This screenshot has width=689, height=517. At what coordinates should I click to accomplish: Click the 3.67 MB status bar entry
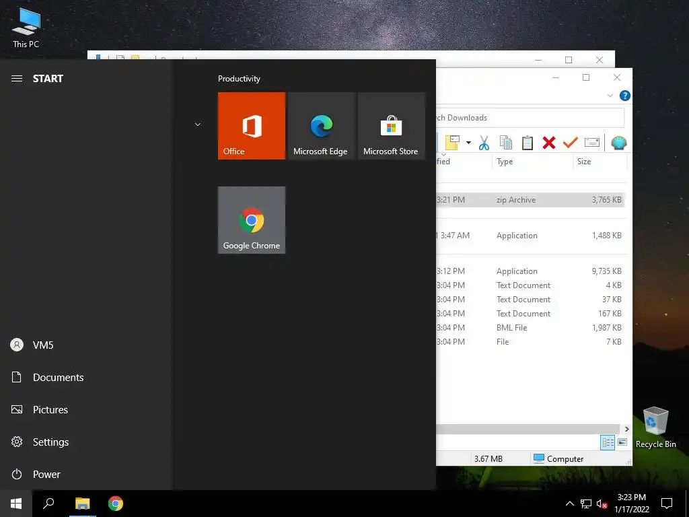tap(488, 458)
